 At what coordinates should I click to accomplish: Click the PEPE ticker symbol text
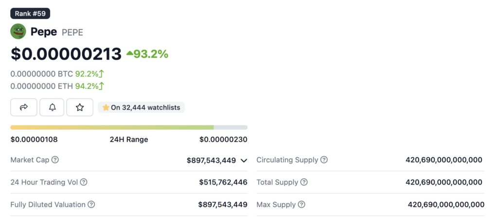click(72, 32)
